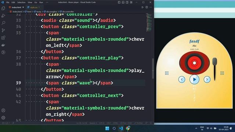The image size is (235, 132).
Task: Click the "controller_play" class value in code
Action: [x=99, y=58]
